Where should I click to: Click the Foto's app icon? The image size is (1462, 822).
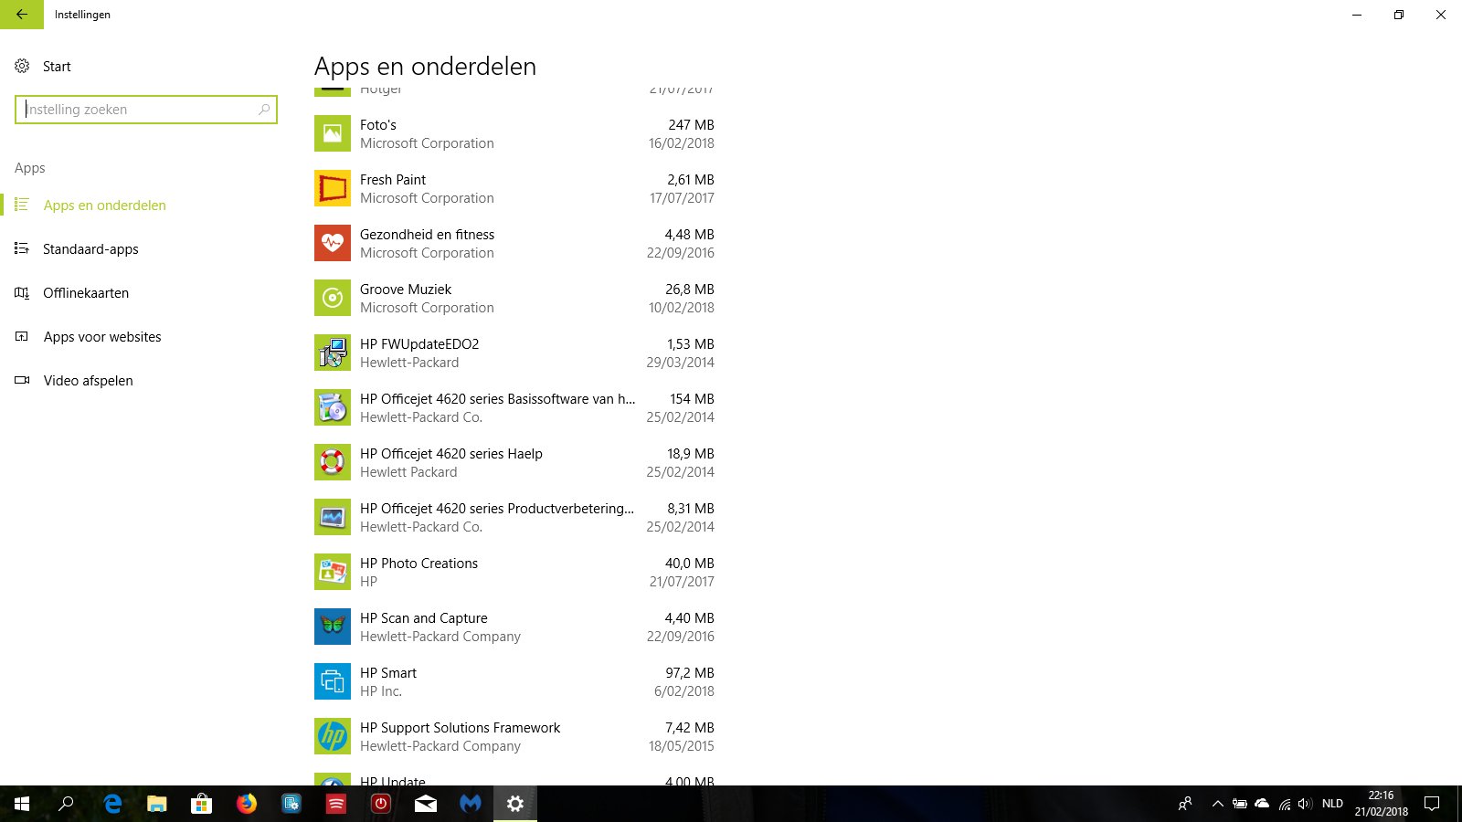pos(333,133)
